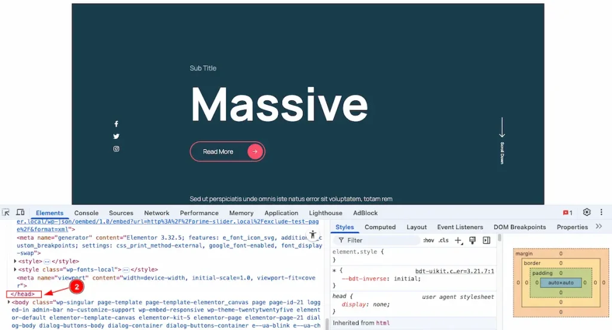612x330 pixels.
Task: Toggle the .cls class editor
Action: pyautogui.click(x=443, y=240)
